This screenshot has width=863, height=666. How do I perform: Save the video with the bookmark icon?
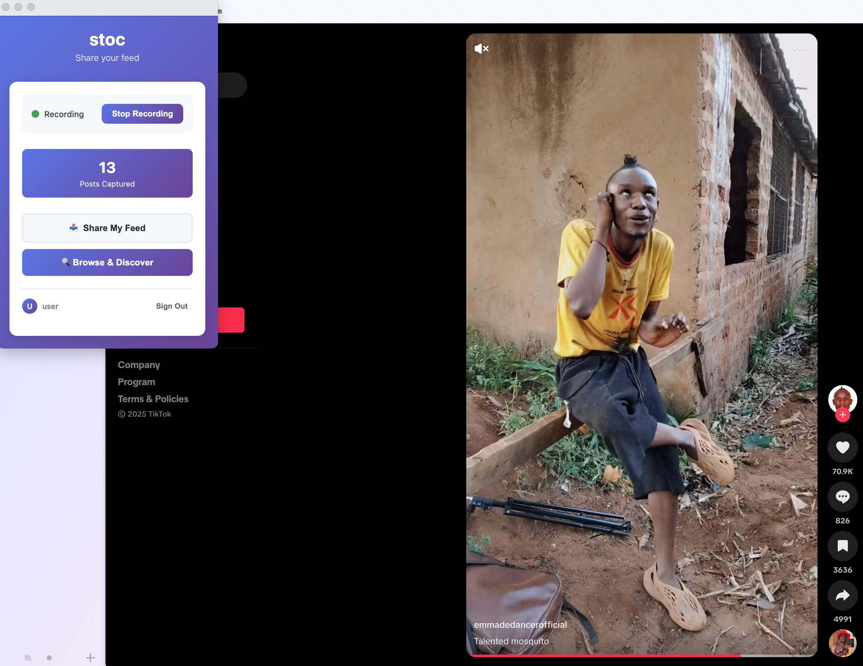842,546
